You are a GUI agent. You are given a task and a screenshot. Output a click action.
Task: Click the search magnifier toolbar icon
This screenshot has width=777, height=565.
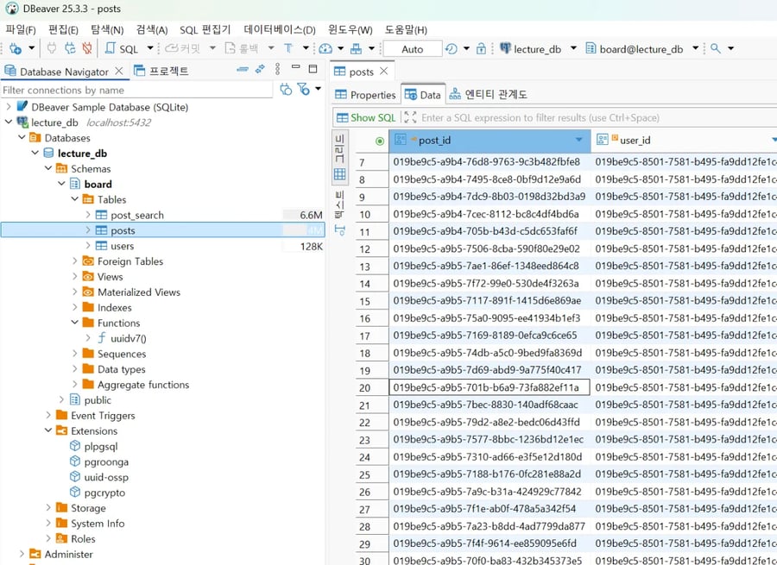[x=715, y=49]
